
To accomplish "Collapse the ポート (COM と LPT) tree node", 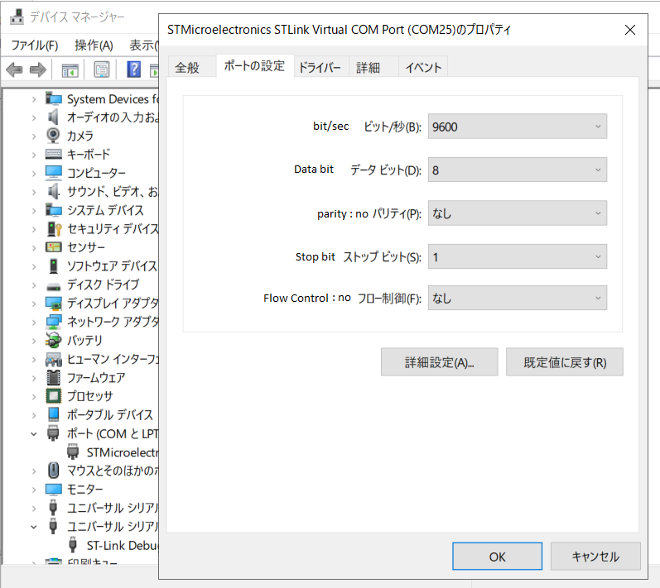I will [x=34, y=433].
